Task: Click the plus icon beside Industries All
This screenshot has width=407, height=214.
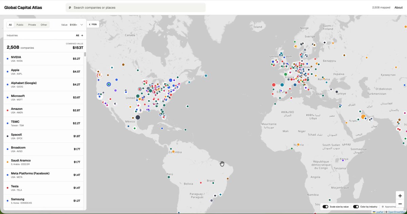Action: (x=82, y=35)
